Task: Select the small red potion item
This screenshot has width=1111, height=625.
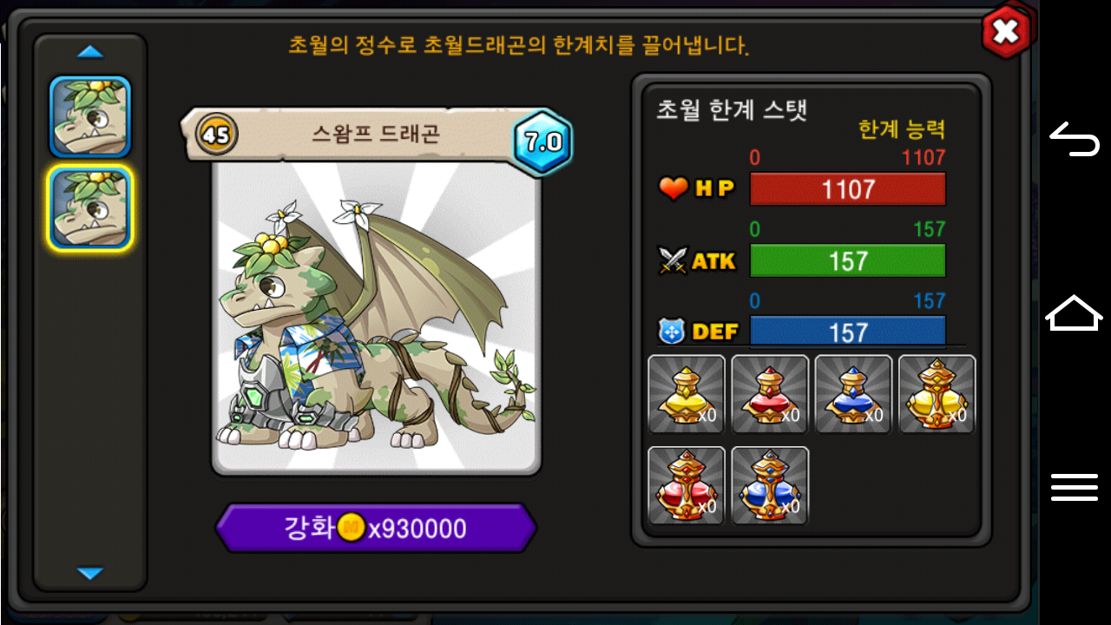Action: click(x=770, y=394)
